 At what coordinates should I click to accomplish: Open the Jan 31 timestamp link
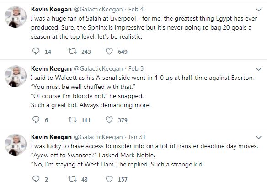pyautogui.click(x=137, y=137)
